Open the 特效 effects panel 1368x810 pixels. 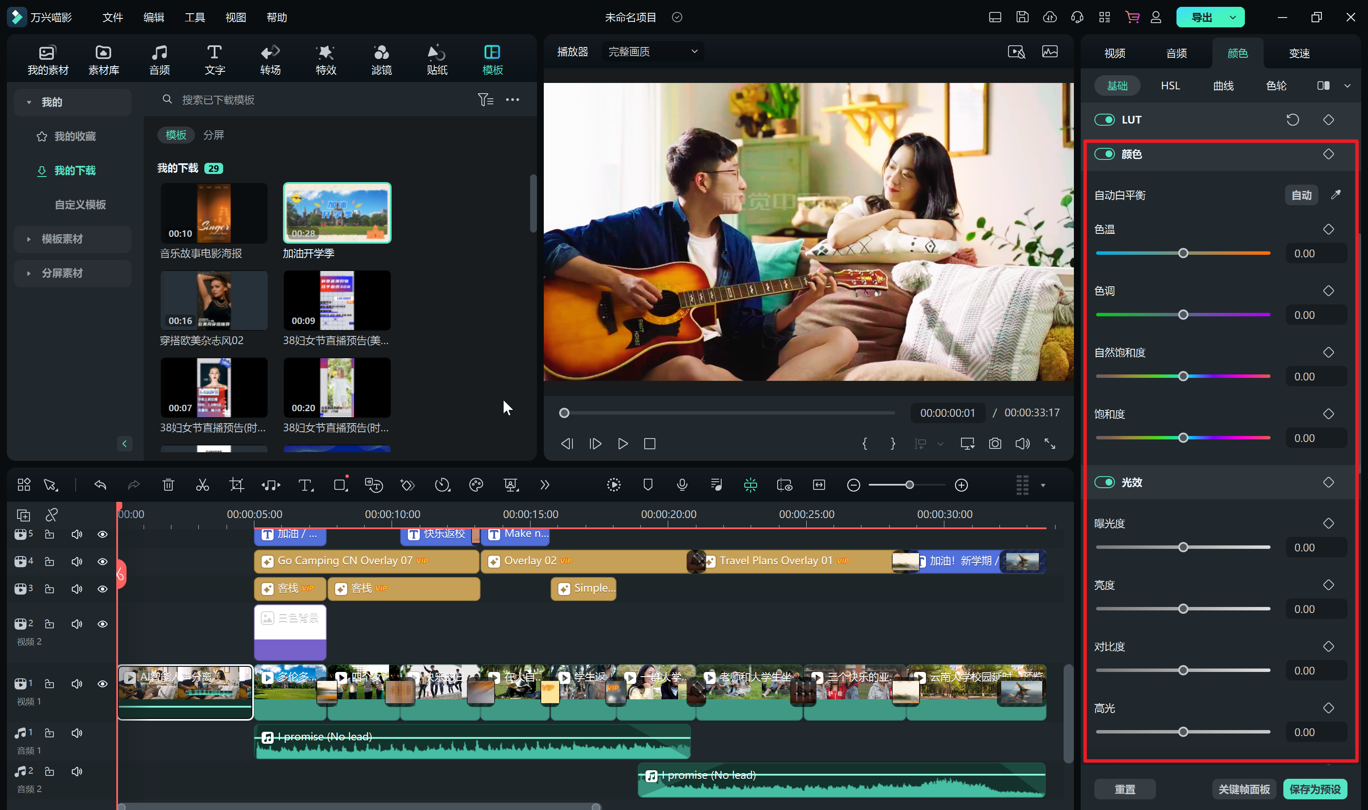click(x=326, y=59)
